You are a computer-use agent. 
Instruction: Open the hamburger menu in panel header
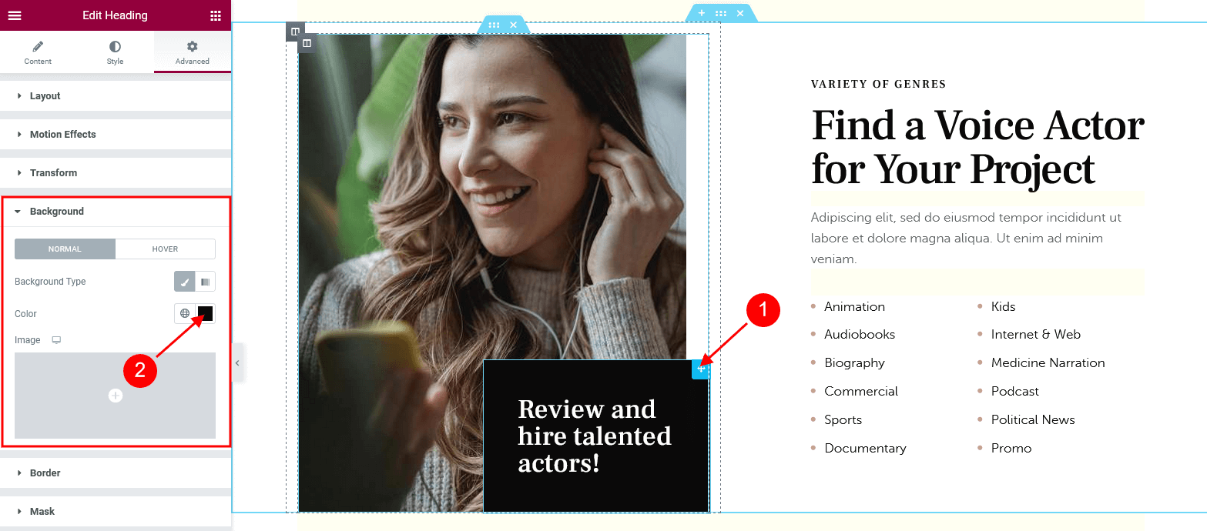click(15, 15)
